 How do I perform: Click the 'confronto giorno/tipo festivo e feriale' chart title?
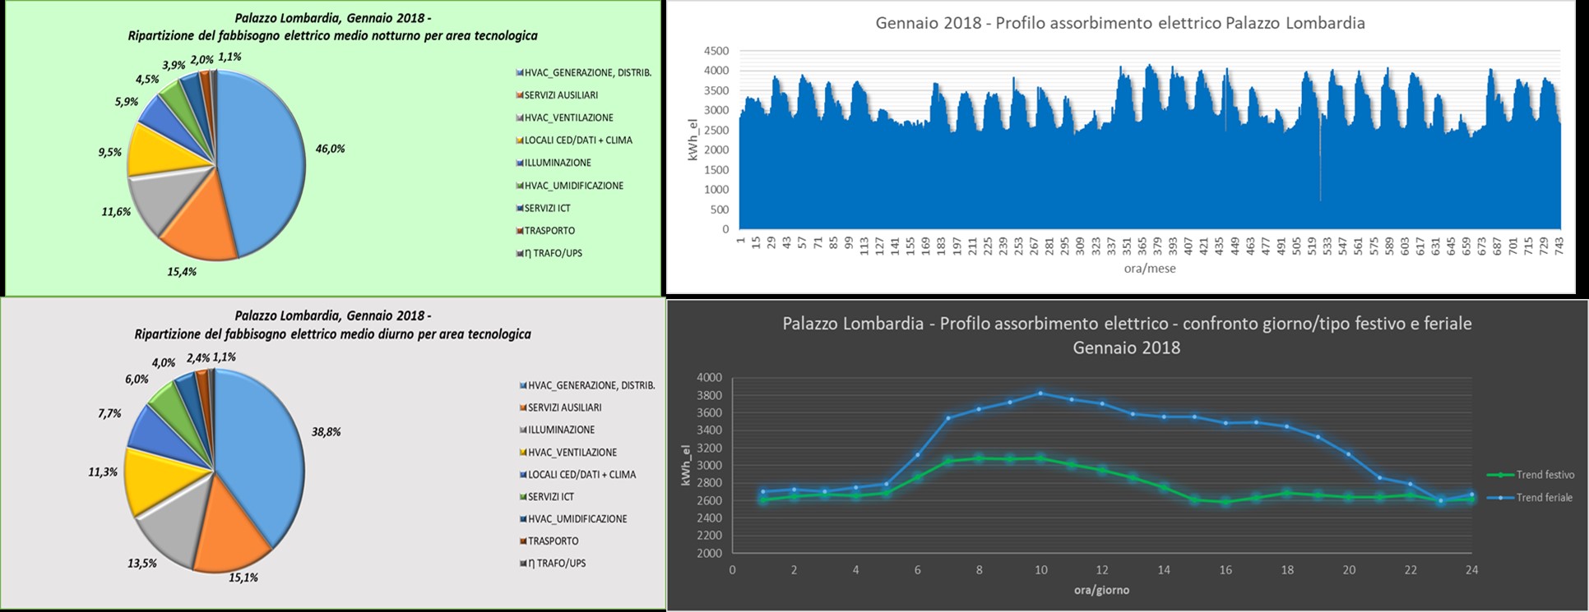coord(1127,335)
